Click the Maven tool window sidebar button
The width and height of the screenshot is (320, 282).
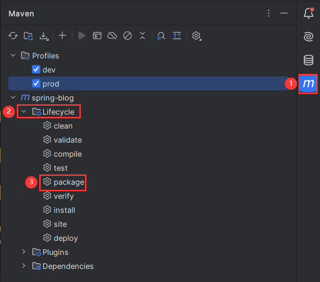point(308,84)
